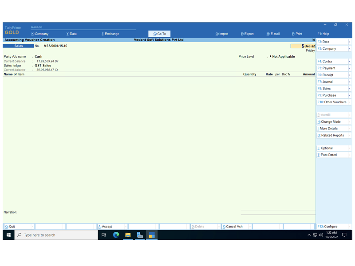Expand arrow beside F6: Receipt

click(350, 75)
